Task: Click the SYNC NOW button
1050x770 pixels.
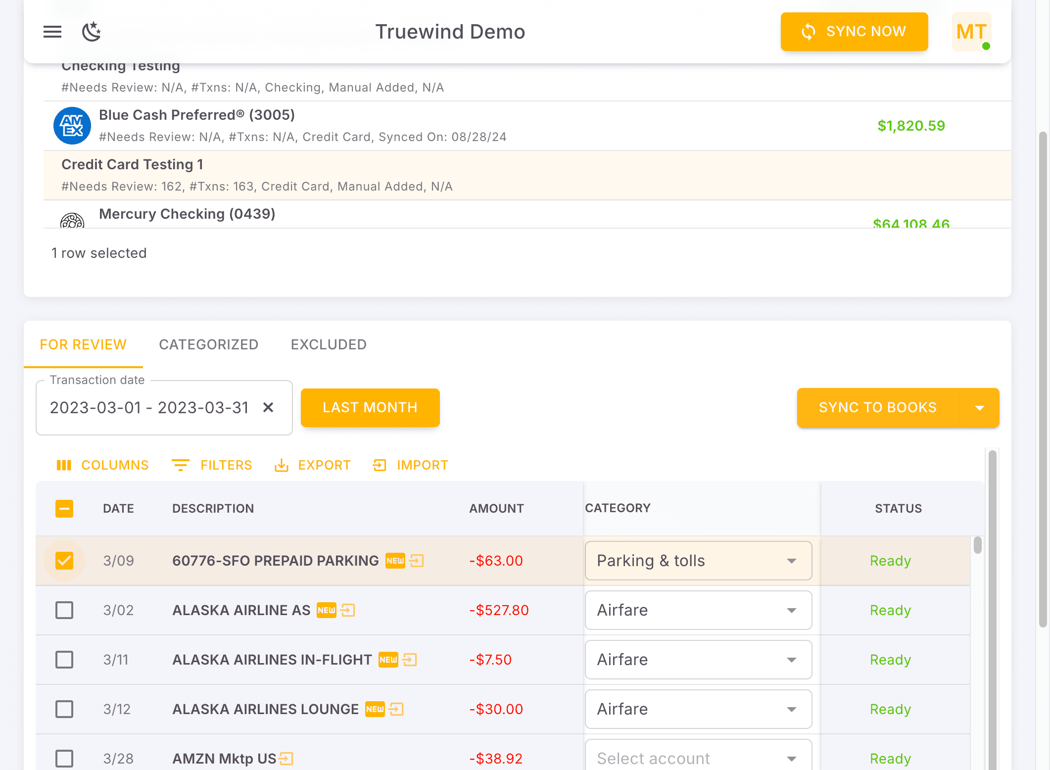Action: point(854,31)
